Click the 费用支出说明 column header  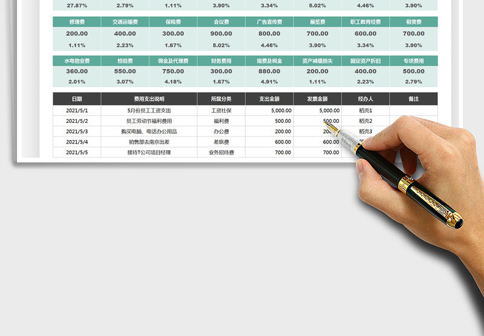point(149,99)
